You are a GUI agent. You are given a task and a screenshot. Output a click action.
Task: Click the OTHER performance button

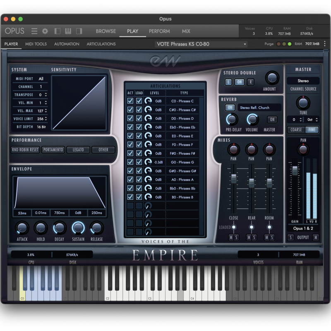pos(103,150)
